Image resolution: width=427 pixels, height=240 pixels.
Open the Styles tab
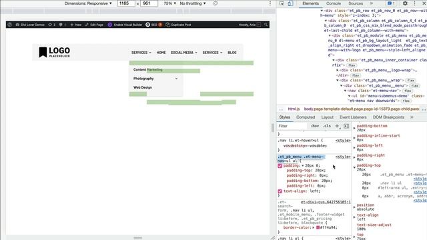285,117
